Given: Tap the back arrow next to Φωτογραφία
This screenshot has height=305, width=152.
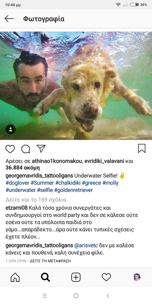Looking at the screenshot, I should point(9,19).
